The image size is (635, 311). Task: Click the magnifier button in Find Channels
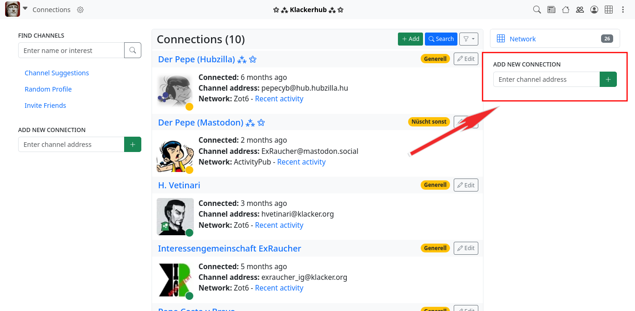pyautogui.click(x=132, y=50)
